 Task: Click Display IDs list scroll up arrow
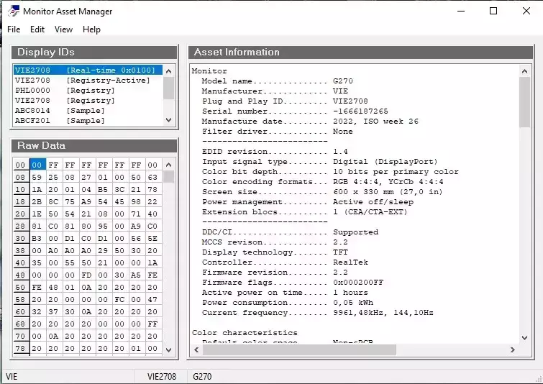coord(168,71)
